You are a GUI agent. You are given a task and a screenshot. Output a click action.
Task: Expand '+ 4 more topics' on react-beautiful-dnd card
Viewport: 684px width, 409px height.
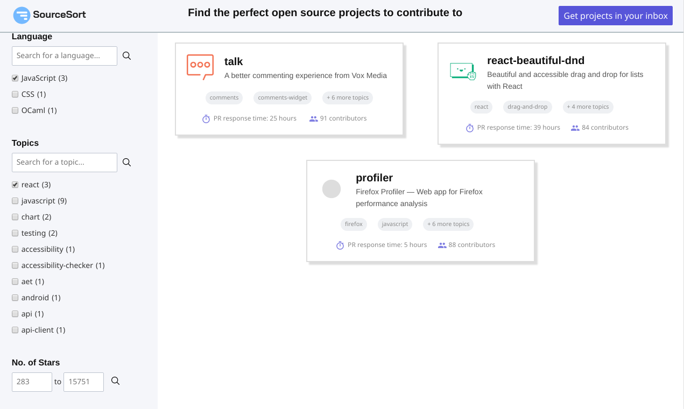(588, 107)
